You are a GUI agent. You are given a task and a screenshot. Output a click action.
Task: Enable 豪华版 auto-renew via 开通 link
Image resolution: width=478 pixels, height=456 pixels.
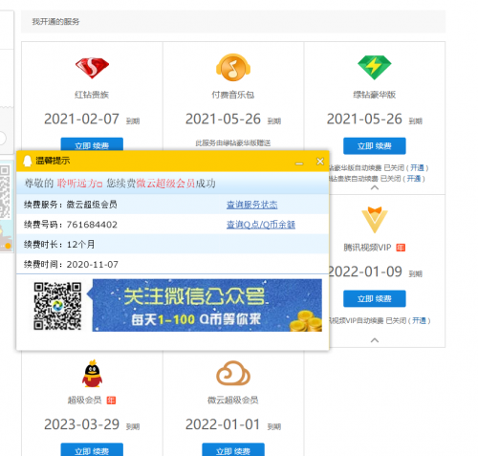coord(417,168)
